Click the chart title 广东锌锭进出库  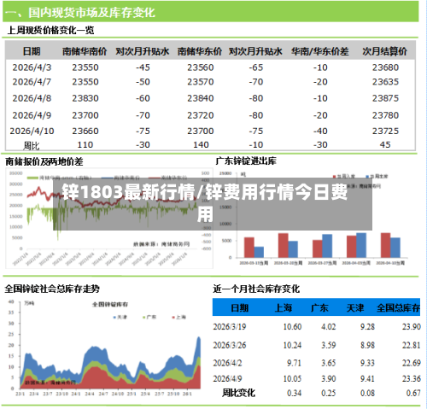click(x=246, y=161)
